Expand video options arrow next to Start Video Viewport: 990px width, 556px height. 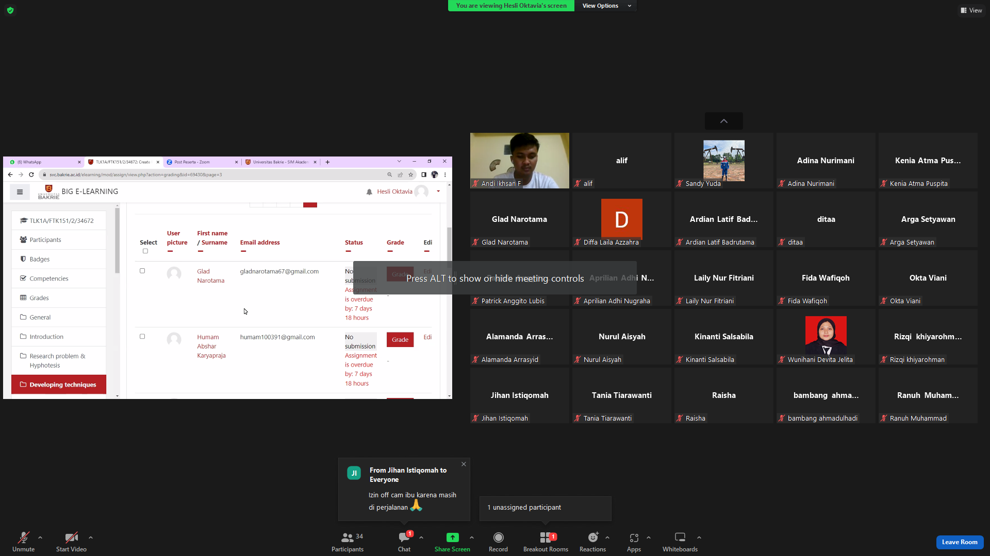[91, 537]
